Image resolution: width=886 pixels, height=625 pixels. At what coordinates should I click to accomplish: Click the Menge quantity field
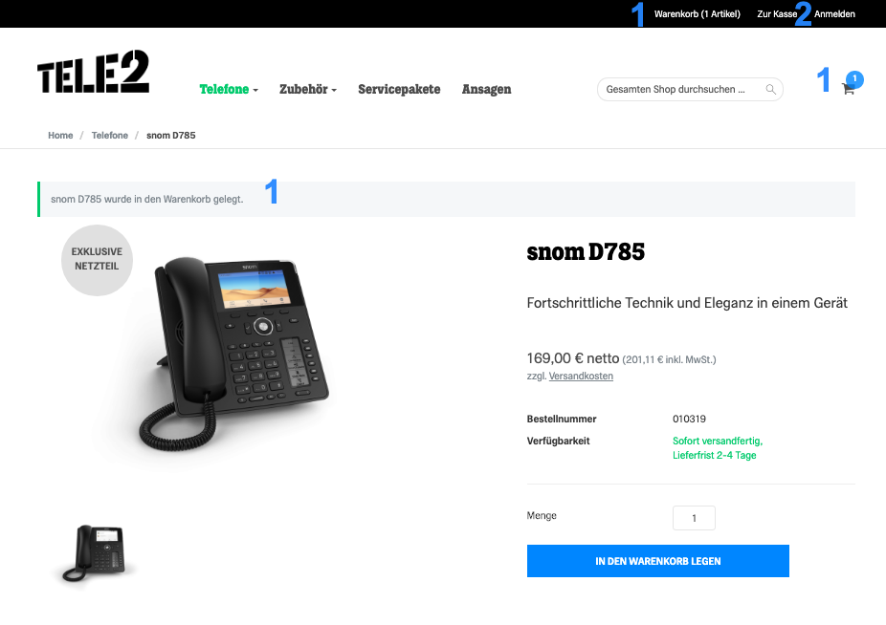(694, 518)
